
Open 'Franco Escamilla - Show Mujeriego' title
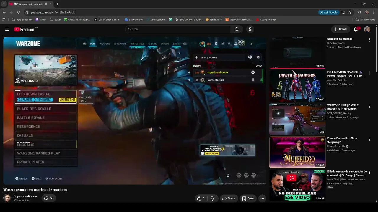tap(342, 140)
